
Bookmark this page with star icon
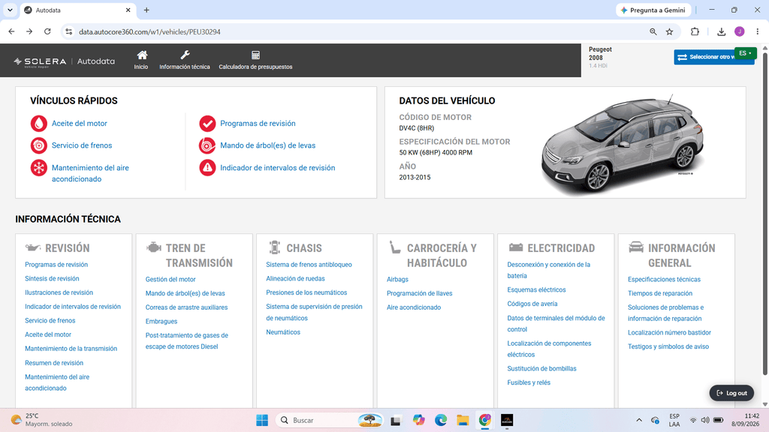(x=669, y=31)
